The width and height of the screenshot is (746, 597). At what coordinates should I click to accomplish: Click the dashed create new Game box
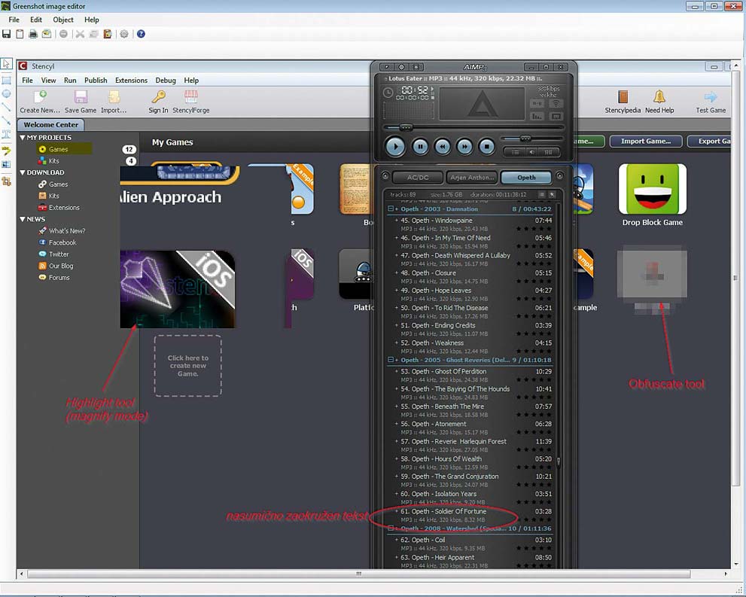pyautogui.click(x=188, y=366)
